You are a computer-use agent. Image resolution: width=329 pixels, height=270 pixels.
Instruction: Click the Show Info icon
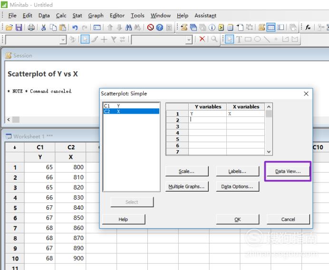212,28
